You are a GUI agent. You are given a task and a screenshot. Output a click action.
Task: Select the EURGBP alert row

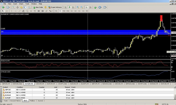88,98
